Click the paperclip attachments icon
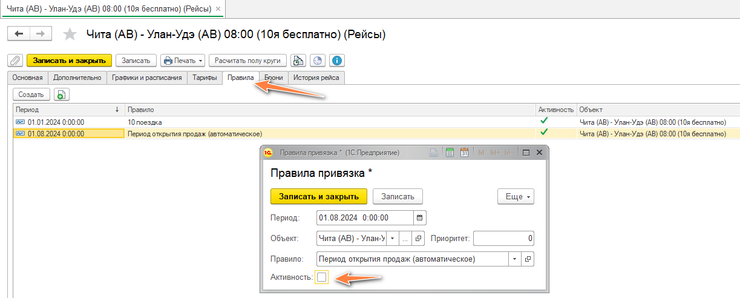 point(15,61)
